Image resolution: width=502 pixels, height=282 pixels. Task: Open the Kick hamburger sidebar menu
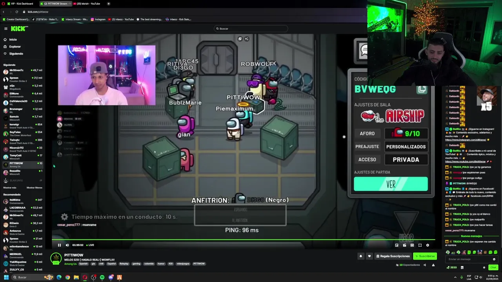pos(5,29)
